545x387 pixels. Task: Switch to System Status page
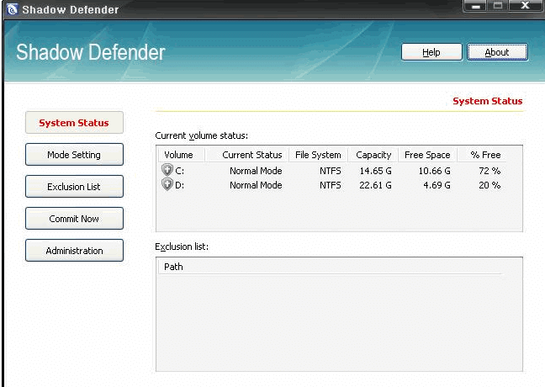[74, 123]
